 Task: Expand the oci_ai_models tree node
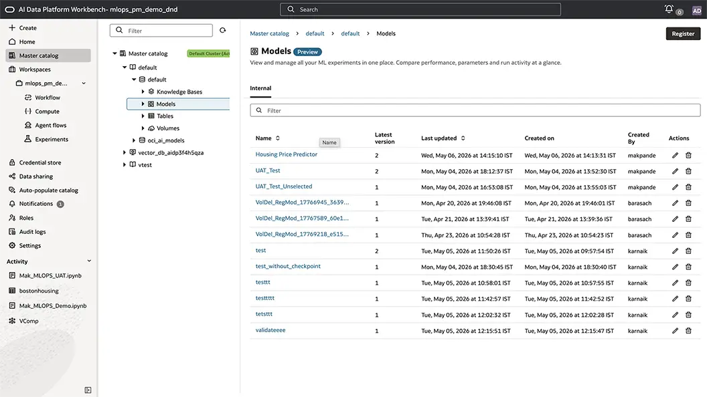point(134,140)
